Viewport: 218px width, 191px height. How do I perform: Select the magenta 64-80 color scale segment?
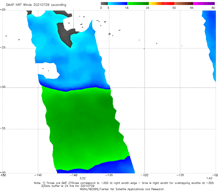pos(204,4)
